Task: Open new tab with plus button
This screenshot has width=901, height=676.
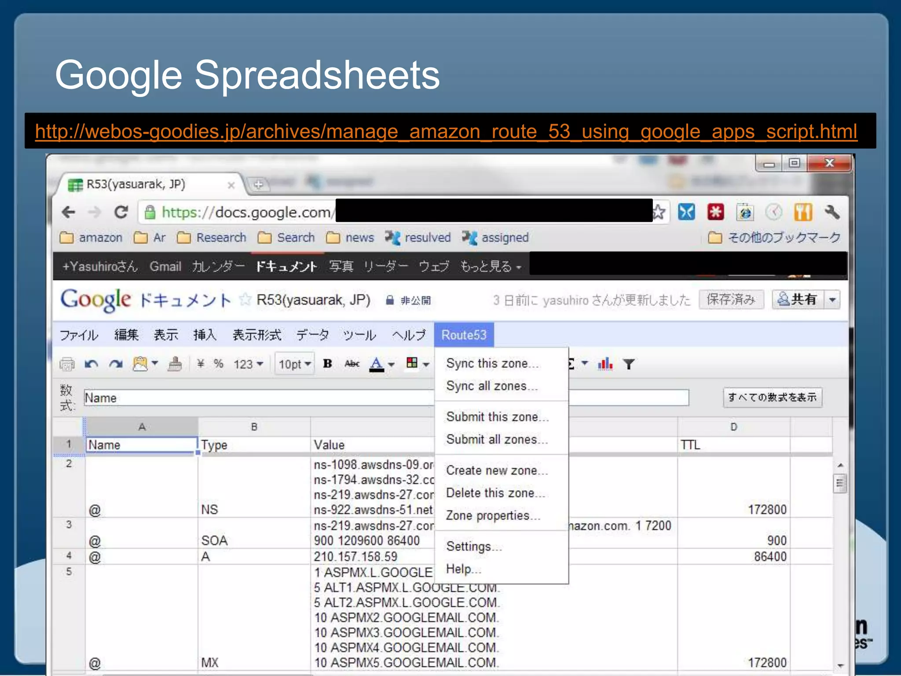Action: [x=258, y=184]
